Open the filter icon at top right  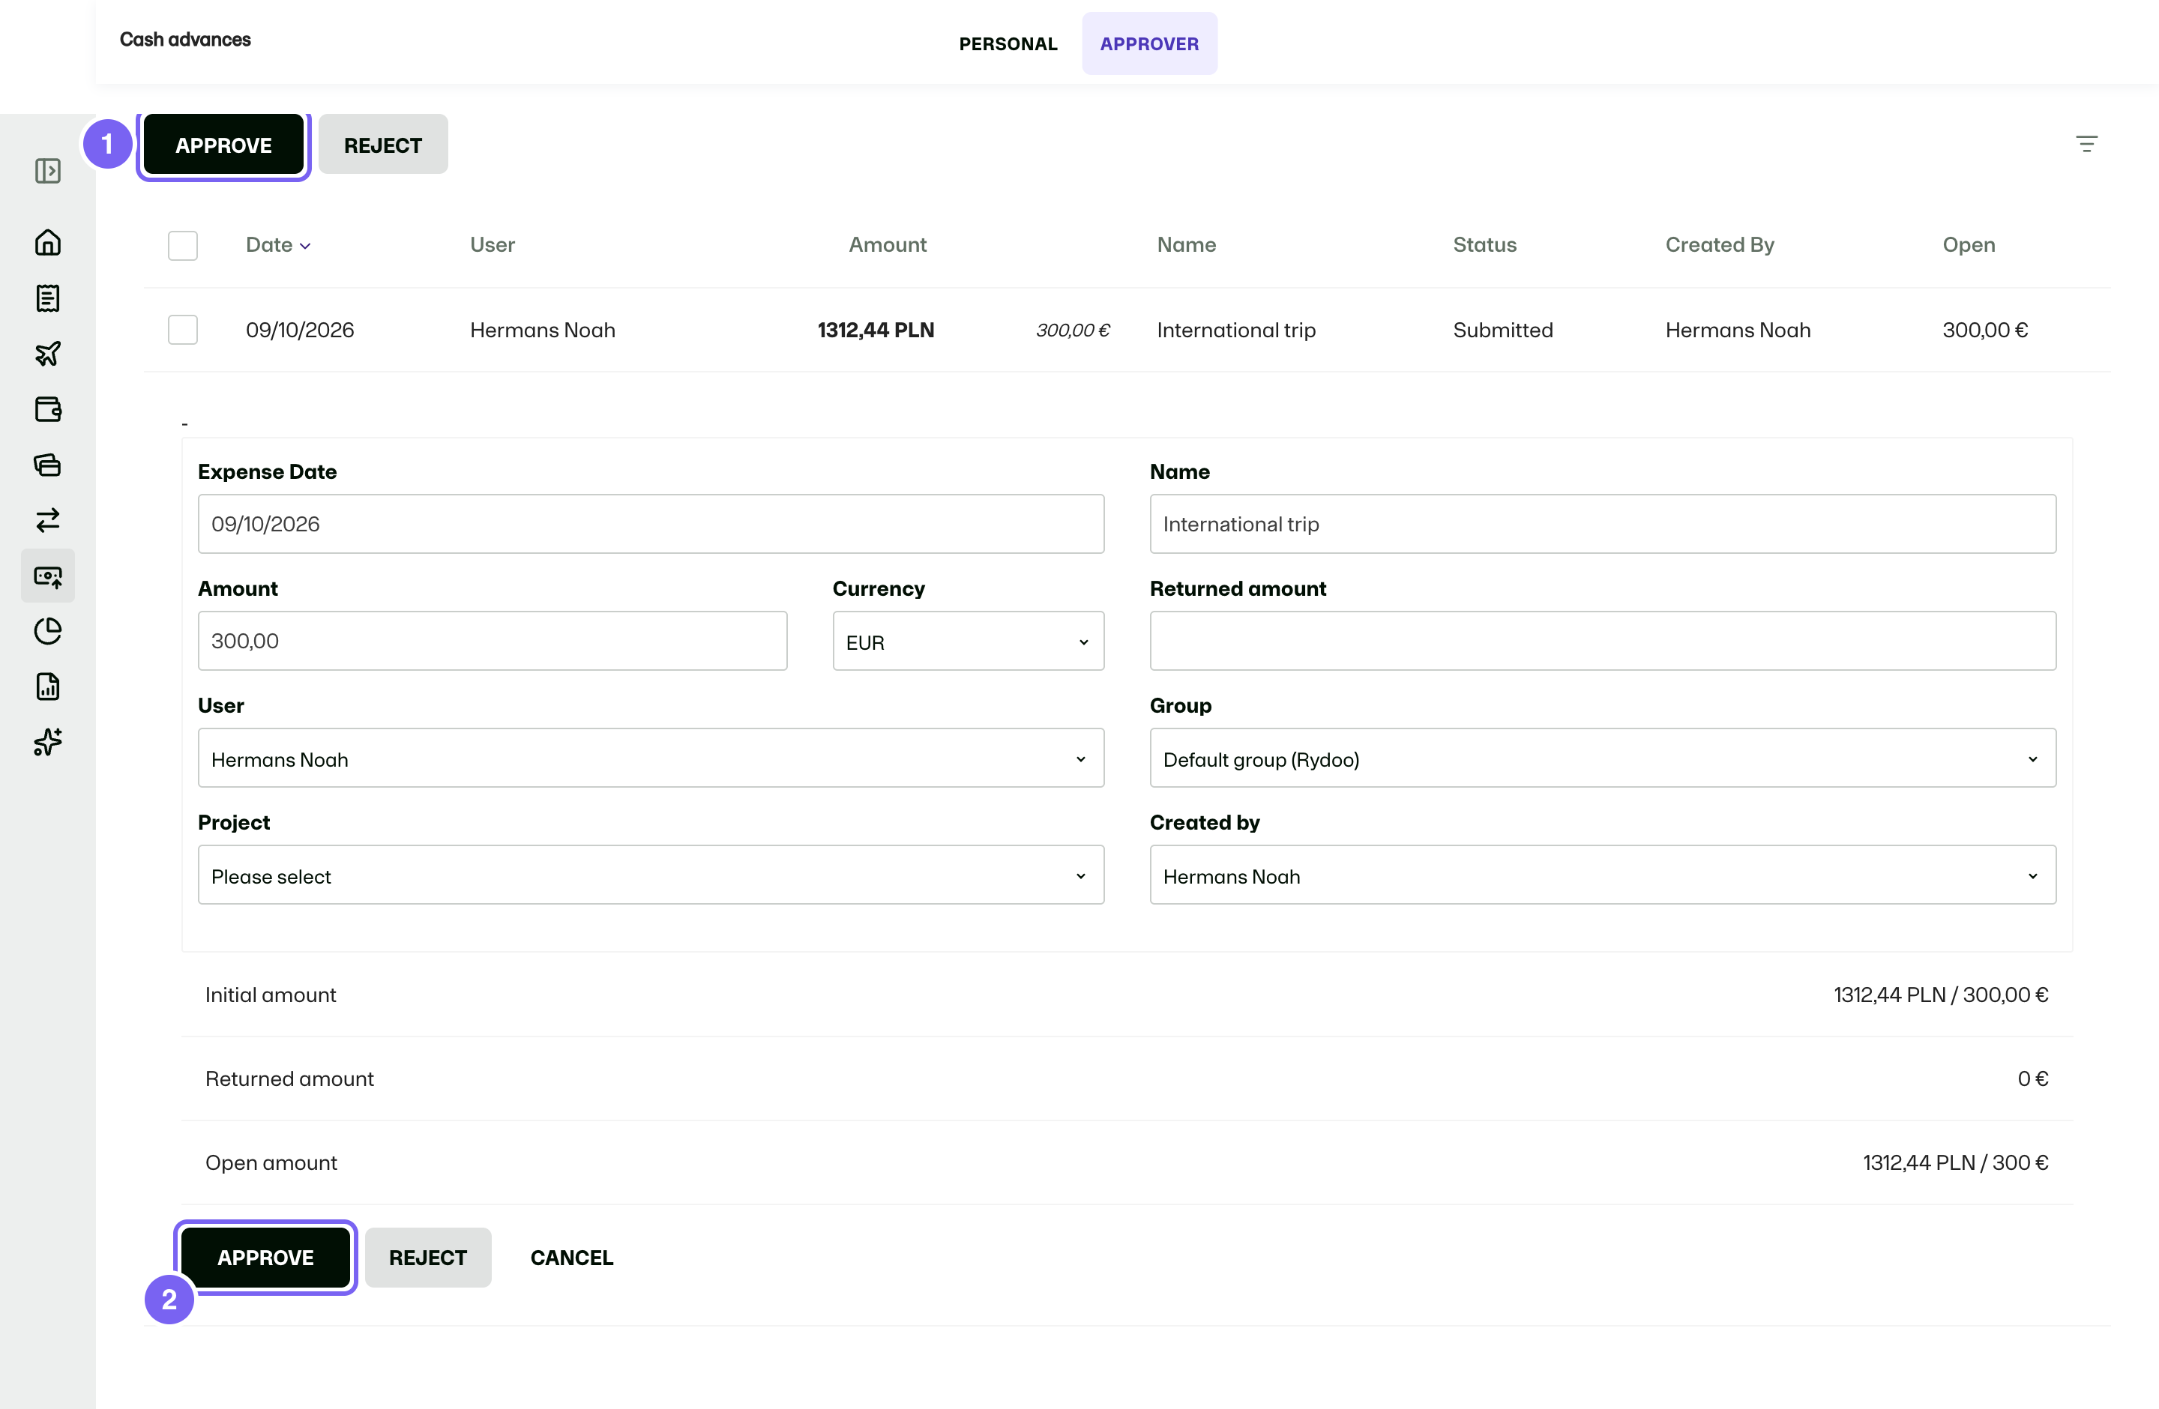(x=2086, y=143)
